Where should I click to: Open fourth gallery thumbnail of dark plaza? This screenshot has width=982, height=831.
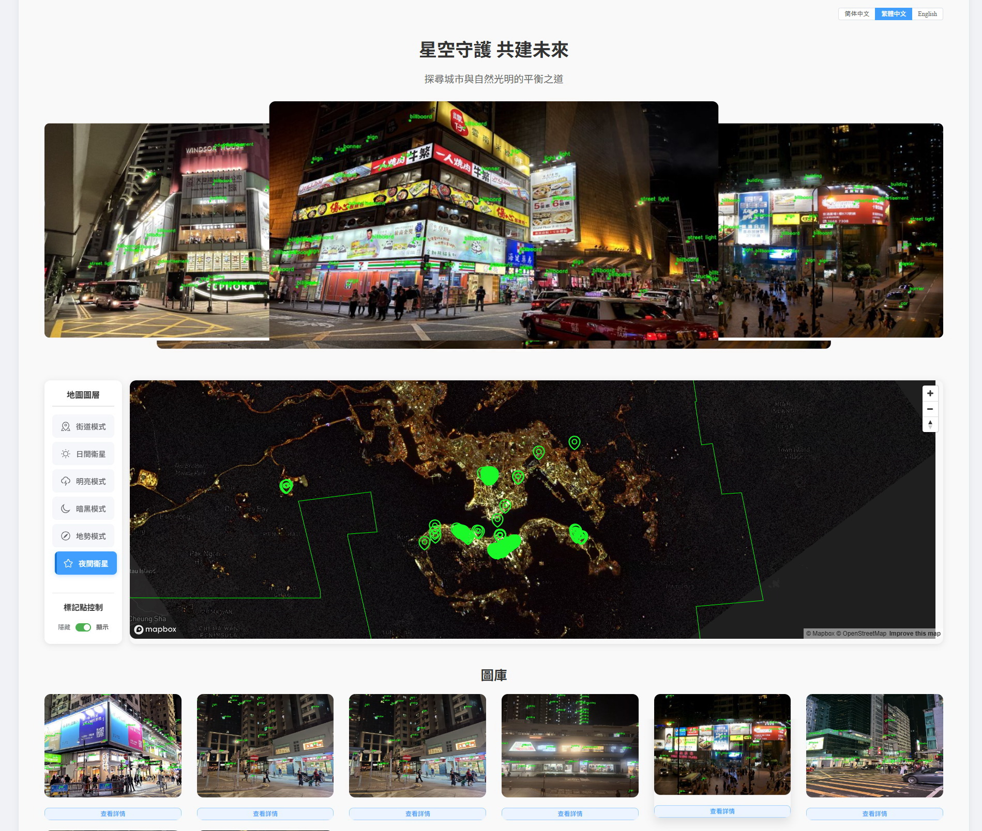pos(570,745)
